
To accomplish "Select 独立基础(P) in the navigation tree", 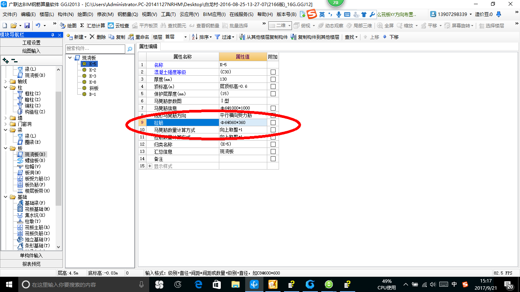I will [x=37, y=240].
